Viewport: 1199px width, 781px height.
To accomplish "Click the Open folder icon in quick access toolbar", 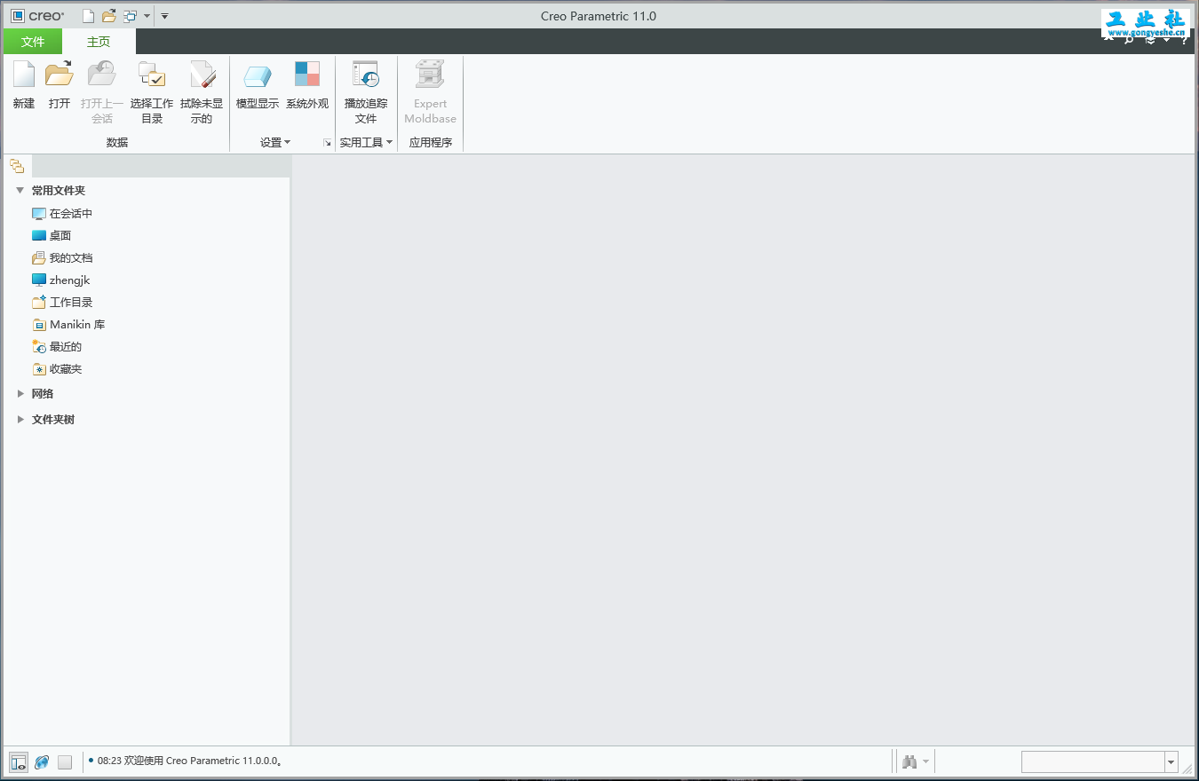I will pos(108,16).
